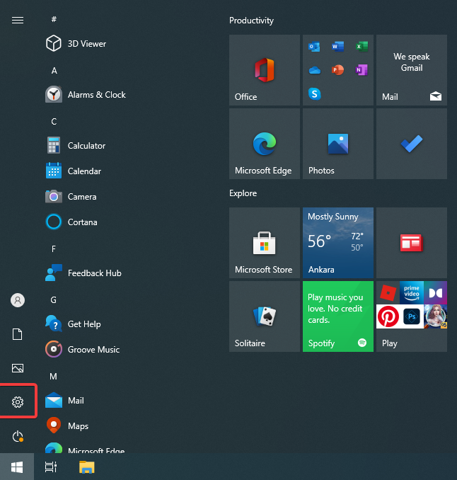Select the C letter header
The width and height of the screenshot is (457, 480).
(x=54, y=122)
